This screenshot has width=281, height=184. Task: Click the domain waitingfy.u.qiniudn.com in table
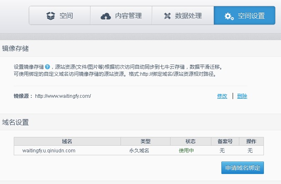tap(49, 150)
